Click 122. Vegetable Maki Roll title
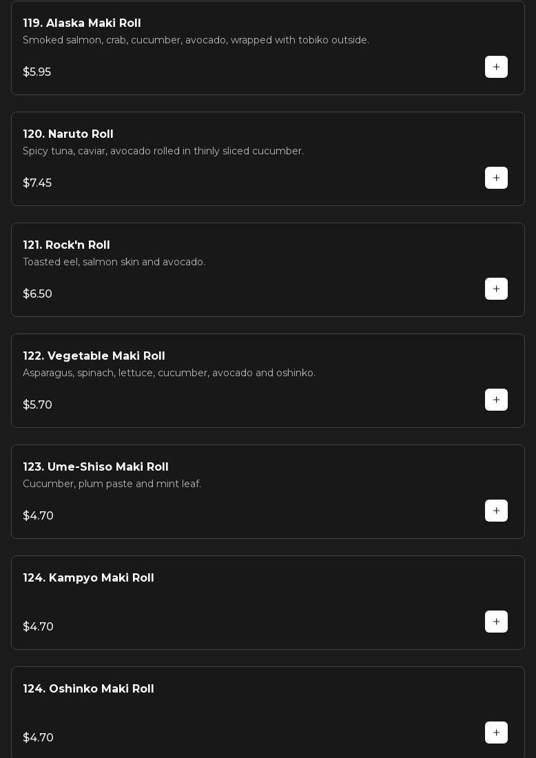The height and width of the screenshot is (758, 536). click(x=94, y=356)
